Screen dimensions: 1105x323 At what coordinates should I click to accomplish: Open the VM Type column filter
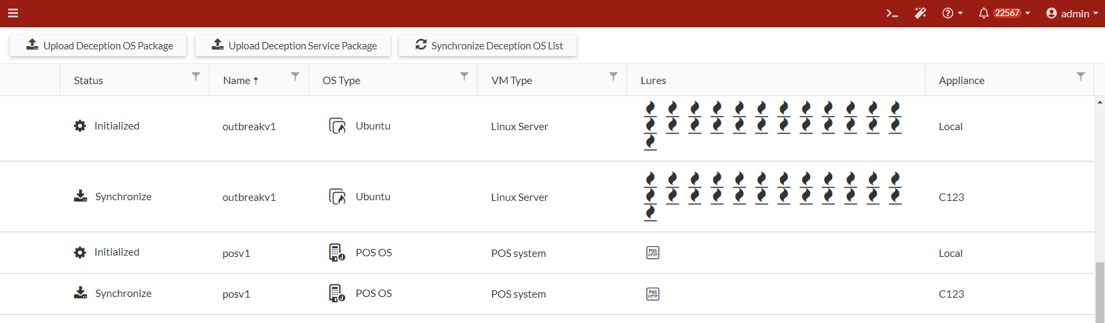click(x=613, y=77)
